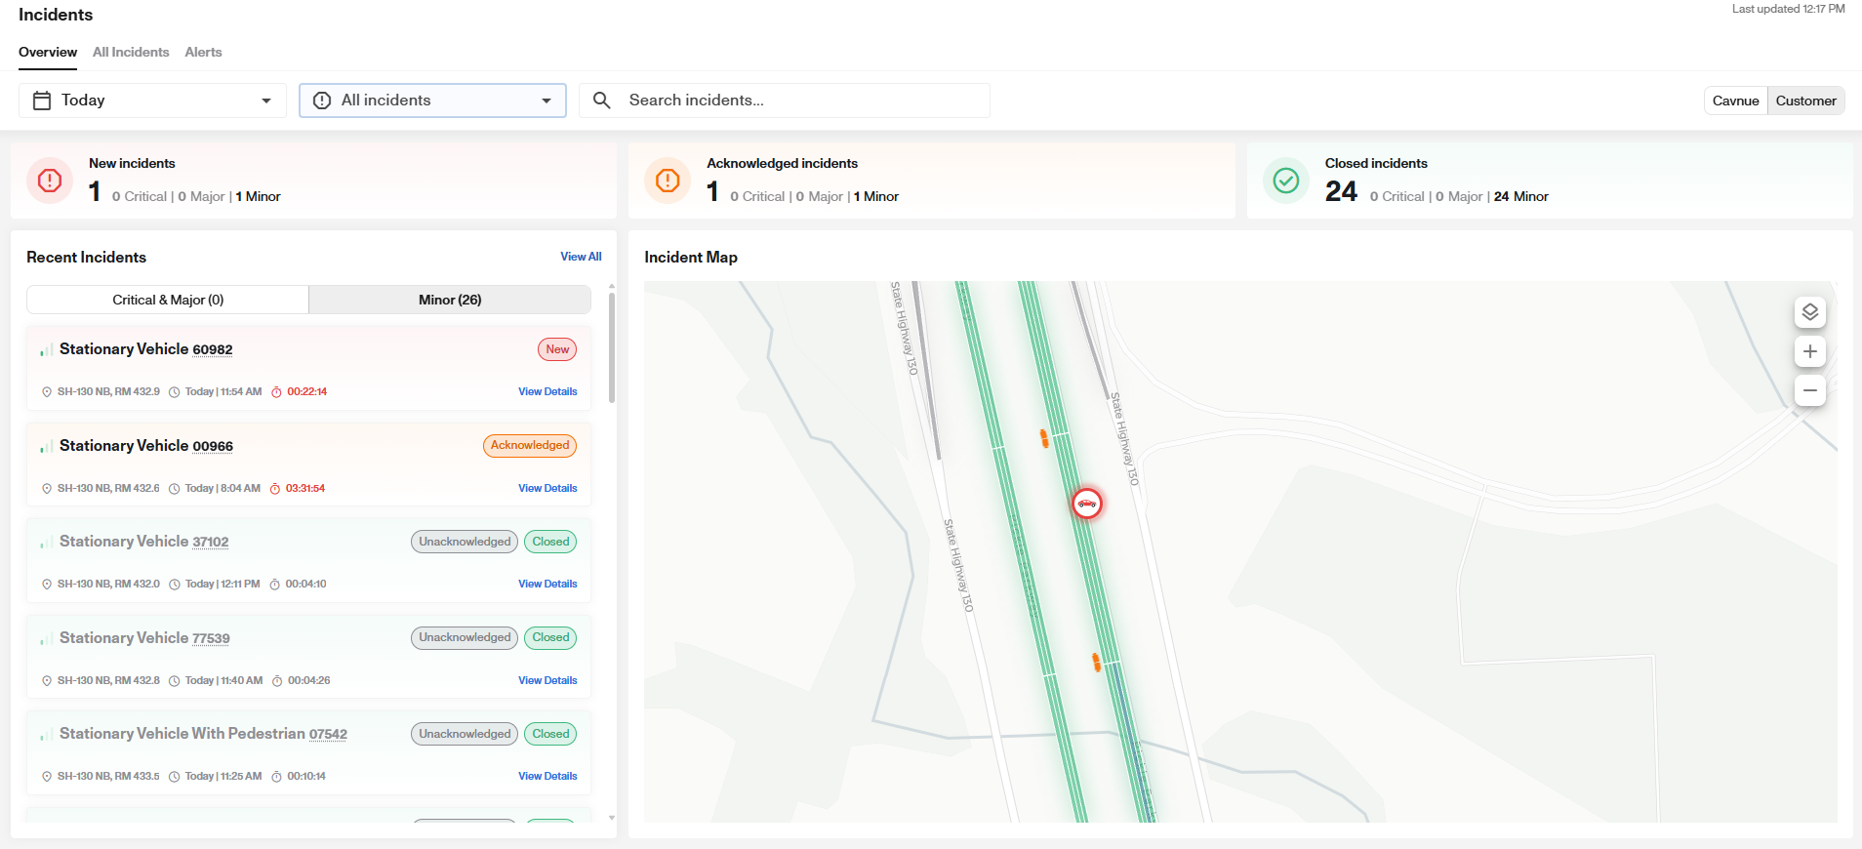
Task: Click location pin icon for SH-130 NB, RM 432.9
Action: coord(47,392)
